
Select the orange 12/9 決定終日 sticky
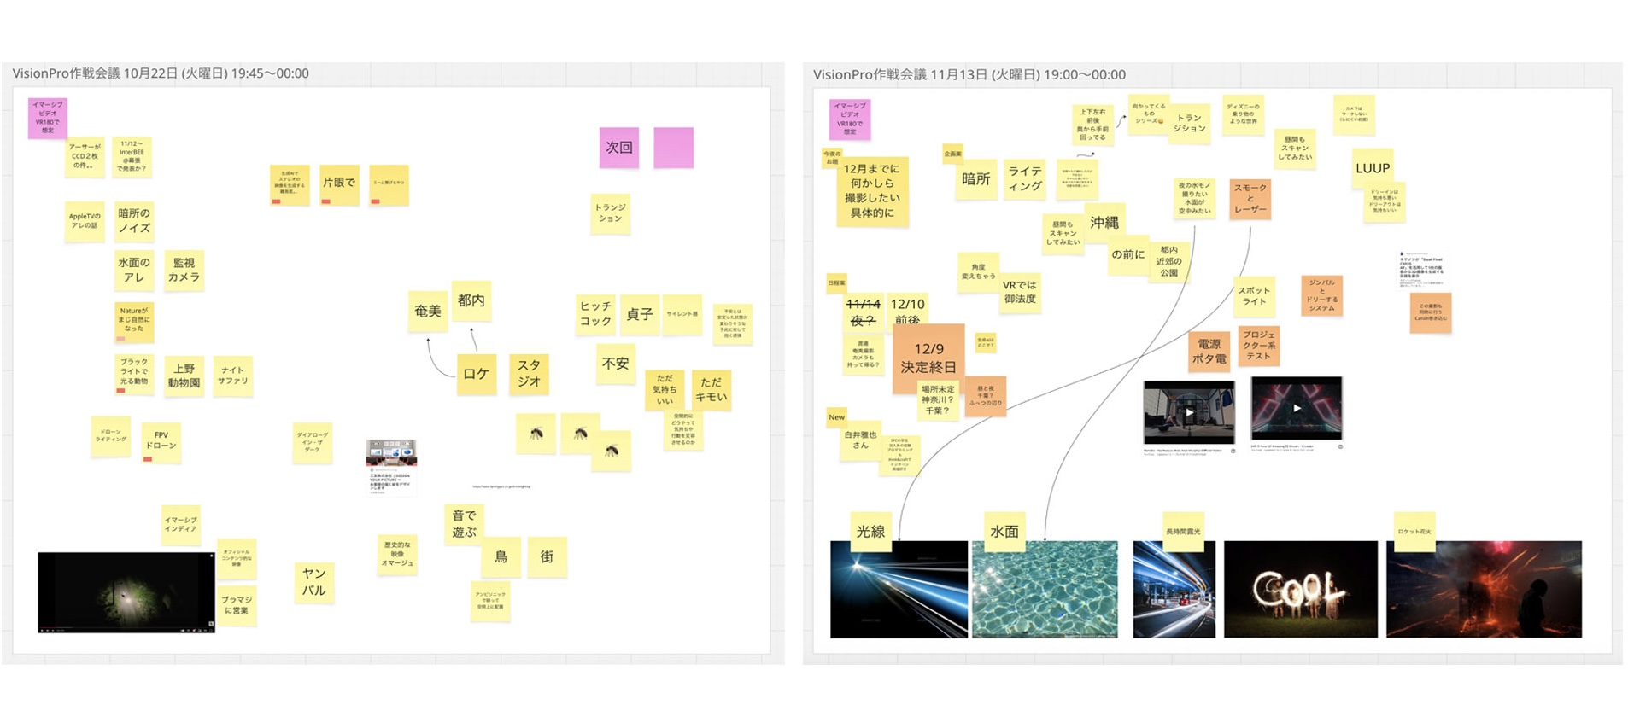click(928, 358)
